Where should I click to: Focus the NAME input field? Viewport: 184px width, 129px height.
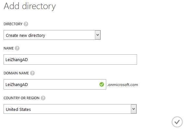click(70, 59)
